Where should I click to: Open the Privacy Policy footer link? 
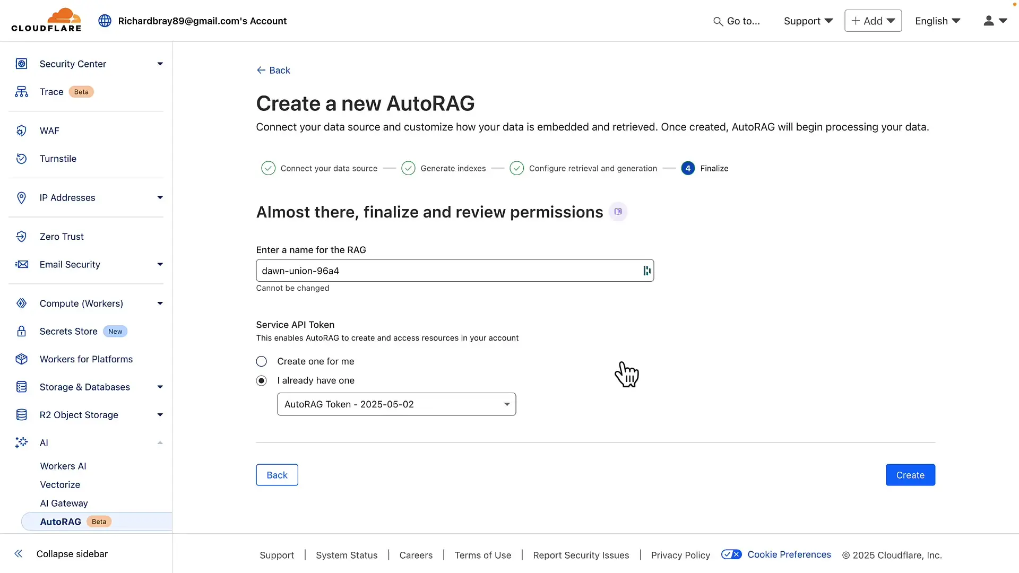click(x=680, y=555)
